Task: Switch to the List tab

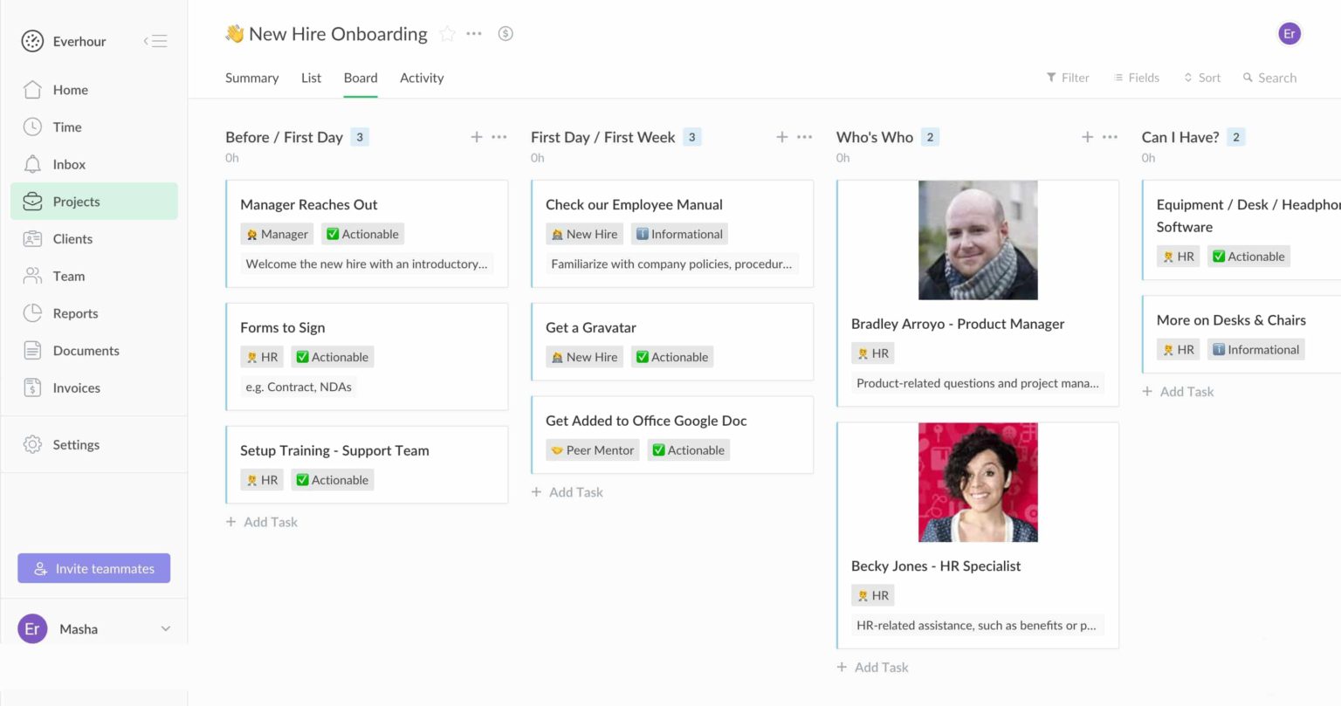Action: click(x=311, y=78)
